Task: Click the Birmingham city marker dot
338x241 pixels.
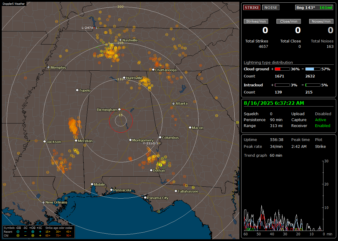Action: pos(119,110)
